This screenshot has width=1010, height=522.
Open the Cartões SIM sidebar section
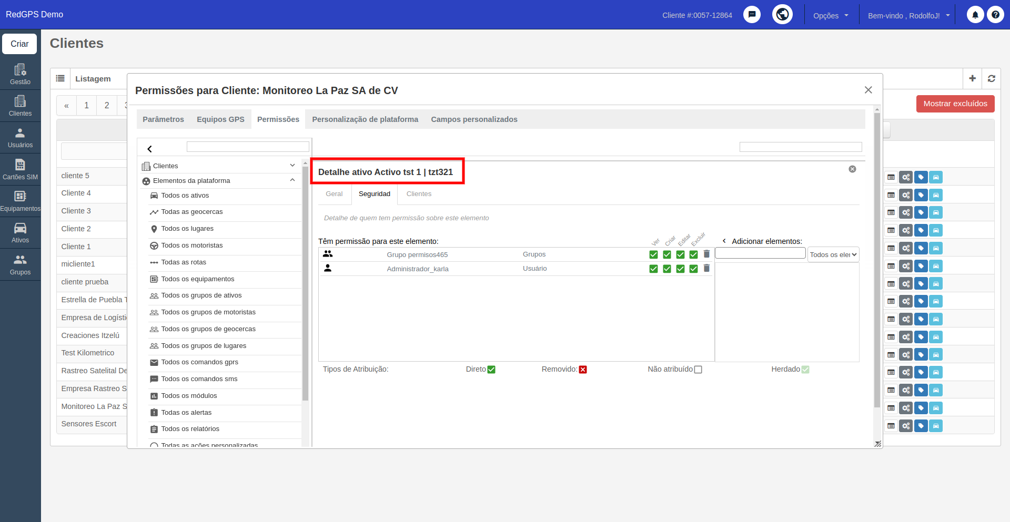[x=20, y=169]
